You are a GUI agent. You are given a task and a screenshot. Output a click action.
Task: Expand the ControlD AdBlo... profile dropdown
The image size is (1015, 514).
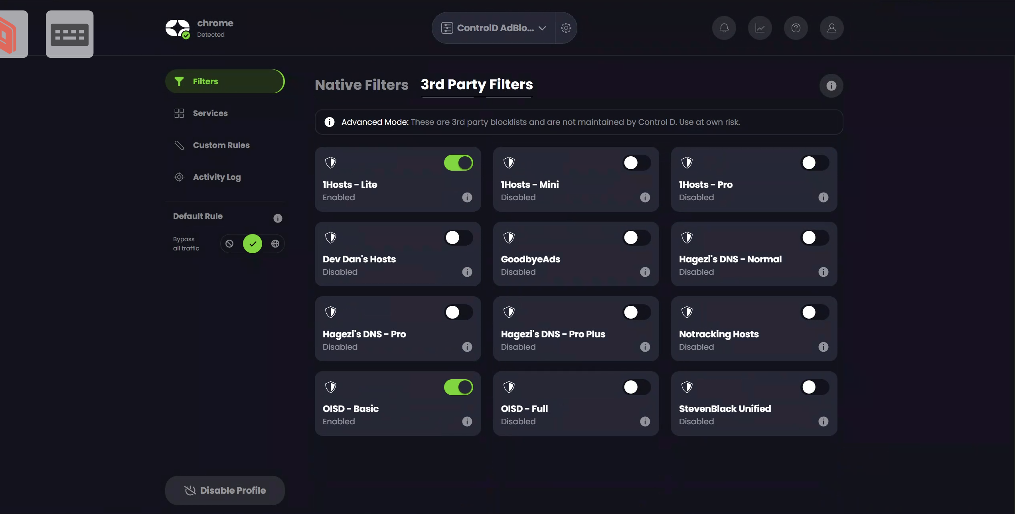point(494,28)
